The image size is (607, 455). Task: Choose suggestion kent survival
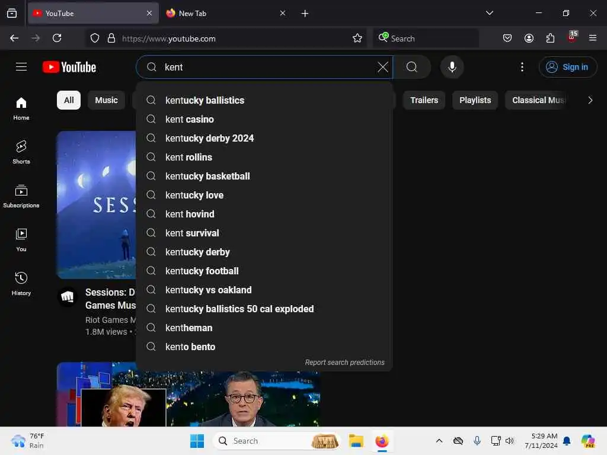pos(264,233)
